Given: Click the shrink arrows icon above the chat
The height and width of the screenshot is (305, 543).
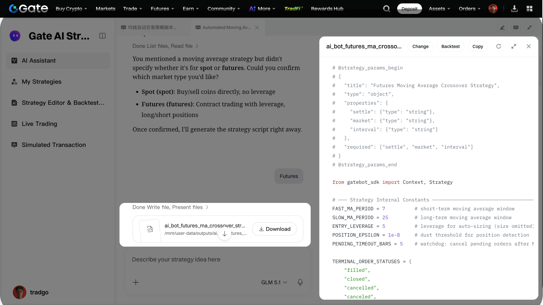Looking at the screenshot, I should point(529,28).
